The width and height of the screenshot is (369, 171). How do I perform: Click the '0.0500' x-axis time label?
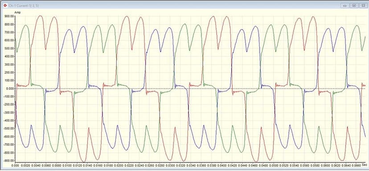click(273, 166)
